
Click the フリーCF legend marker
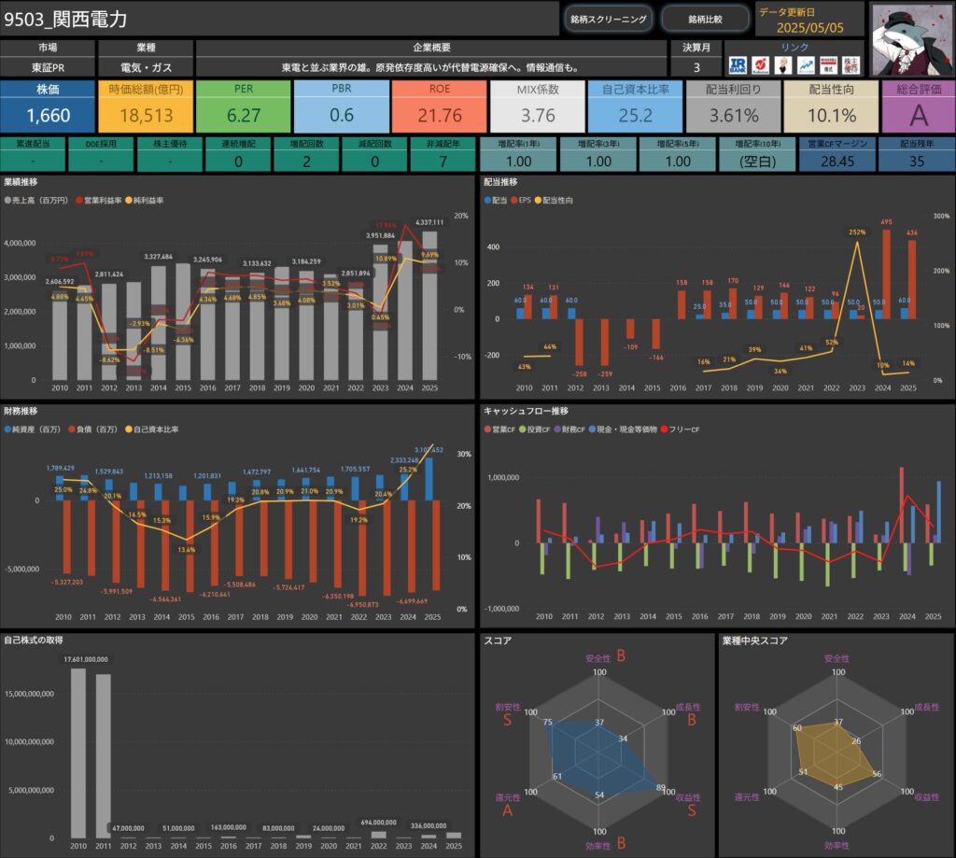click(x=664, y=429)
